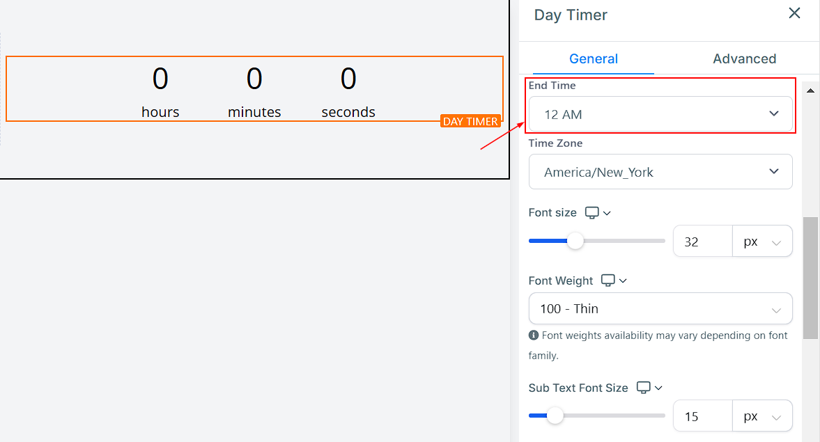Click the Font size desktop device icon
The width and height of the screenshot is (820, 442).
tap(592, 212)
